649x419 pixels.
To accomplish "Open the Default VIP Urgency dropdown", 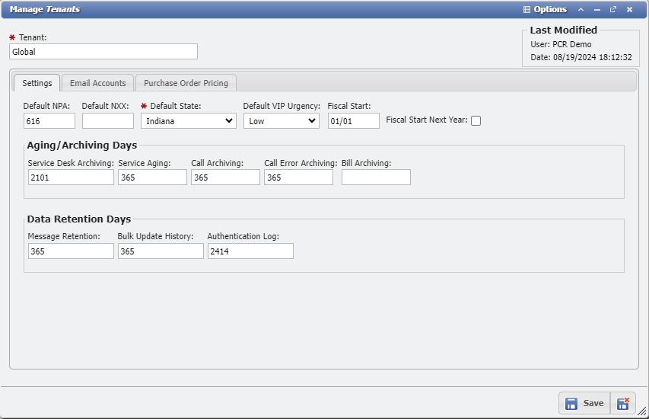I will click(x=282, y=120).
